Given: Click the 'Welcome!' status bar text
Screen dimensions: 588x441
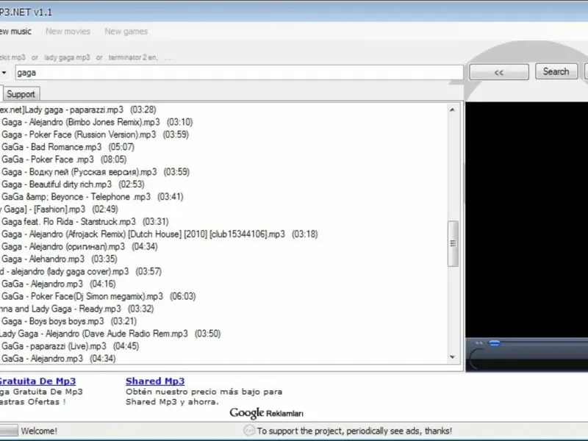Looking at the screenshot, I should coord(39,431).
